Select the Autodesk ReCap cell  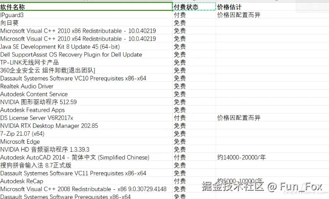pyautogui.click(x=86, y=181)
